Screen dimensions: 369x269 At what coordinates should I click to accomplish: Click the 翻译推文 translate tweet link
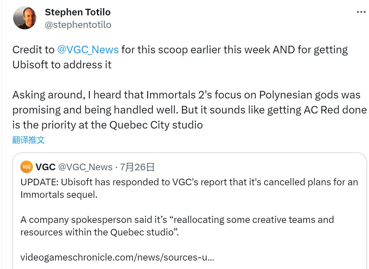pos(29,140)
